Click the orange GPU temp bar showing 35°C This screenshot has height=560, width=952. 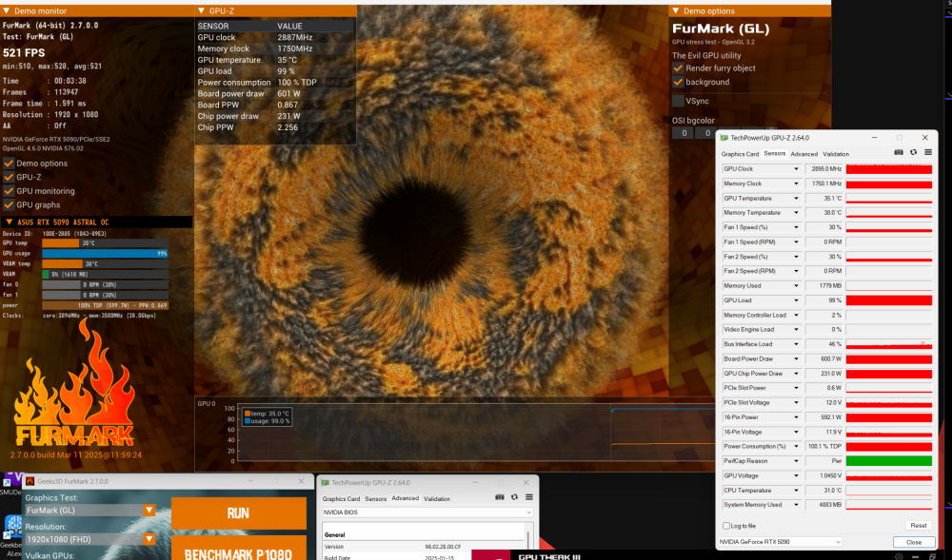61,243
